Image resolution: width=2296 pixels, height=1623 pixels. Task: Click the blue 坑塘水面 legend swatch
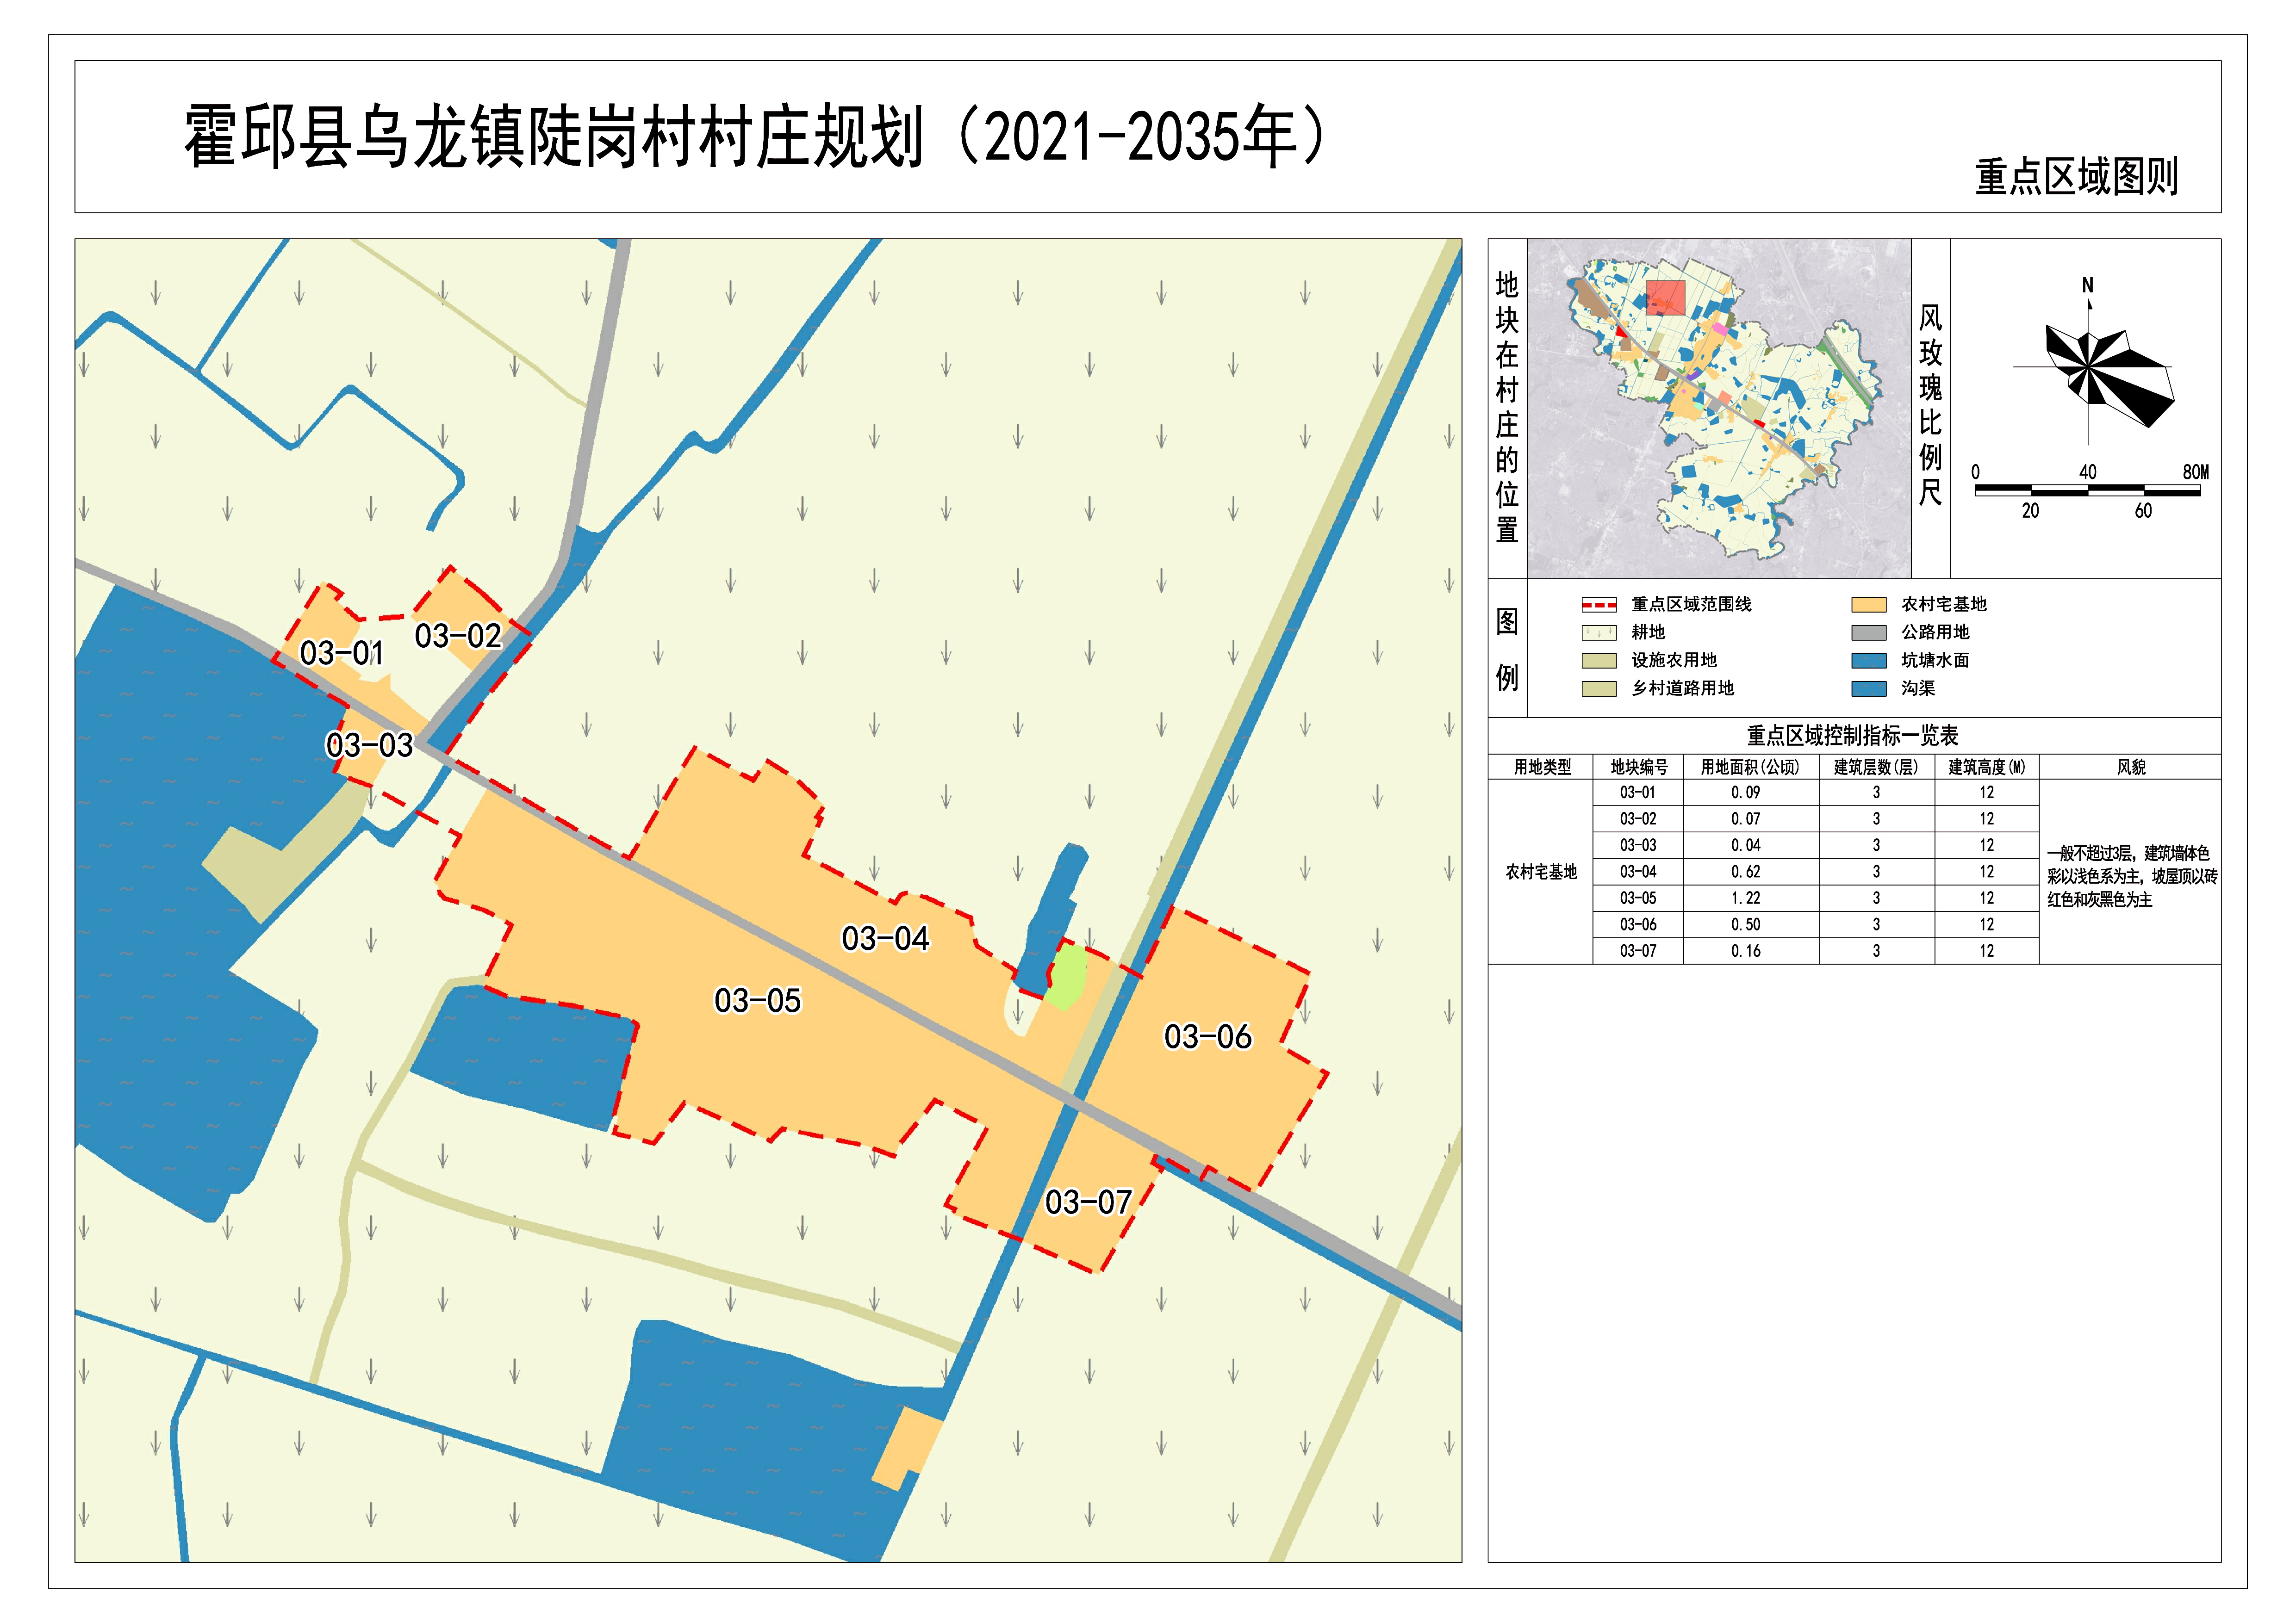click(1868, 661)
